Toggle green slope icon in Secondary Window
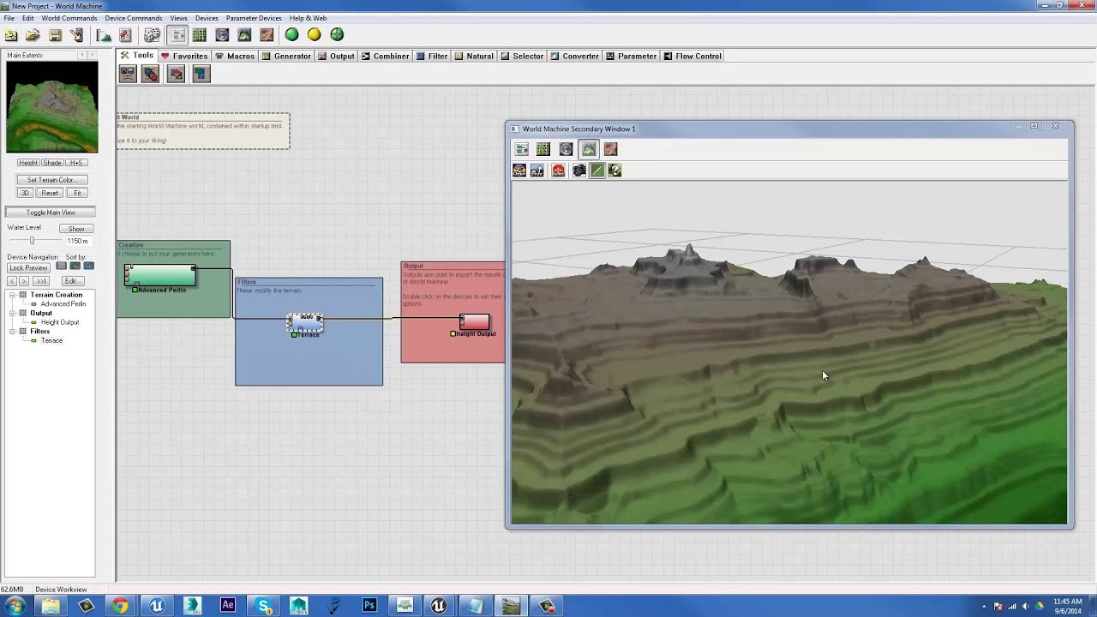 click(597, 171)
